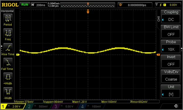Click the Horizontal menu header
Viewport: 183px width, 110px height.
[x=7, y=11]
